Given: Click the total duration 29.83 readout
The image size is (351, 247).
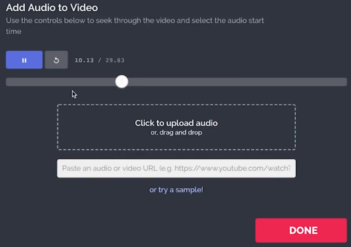Looking at the screenshot, I should click(115, 60).
